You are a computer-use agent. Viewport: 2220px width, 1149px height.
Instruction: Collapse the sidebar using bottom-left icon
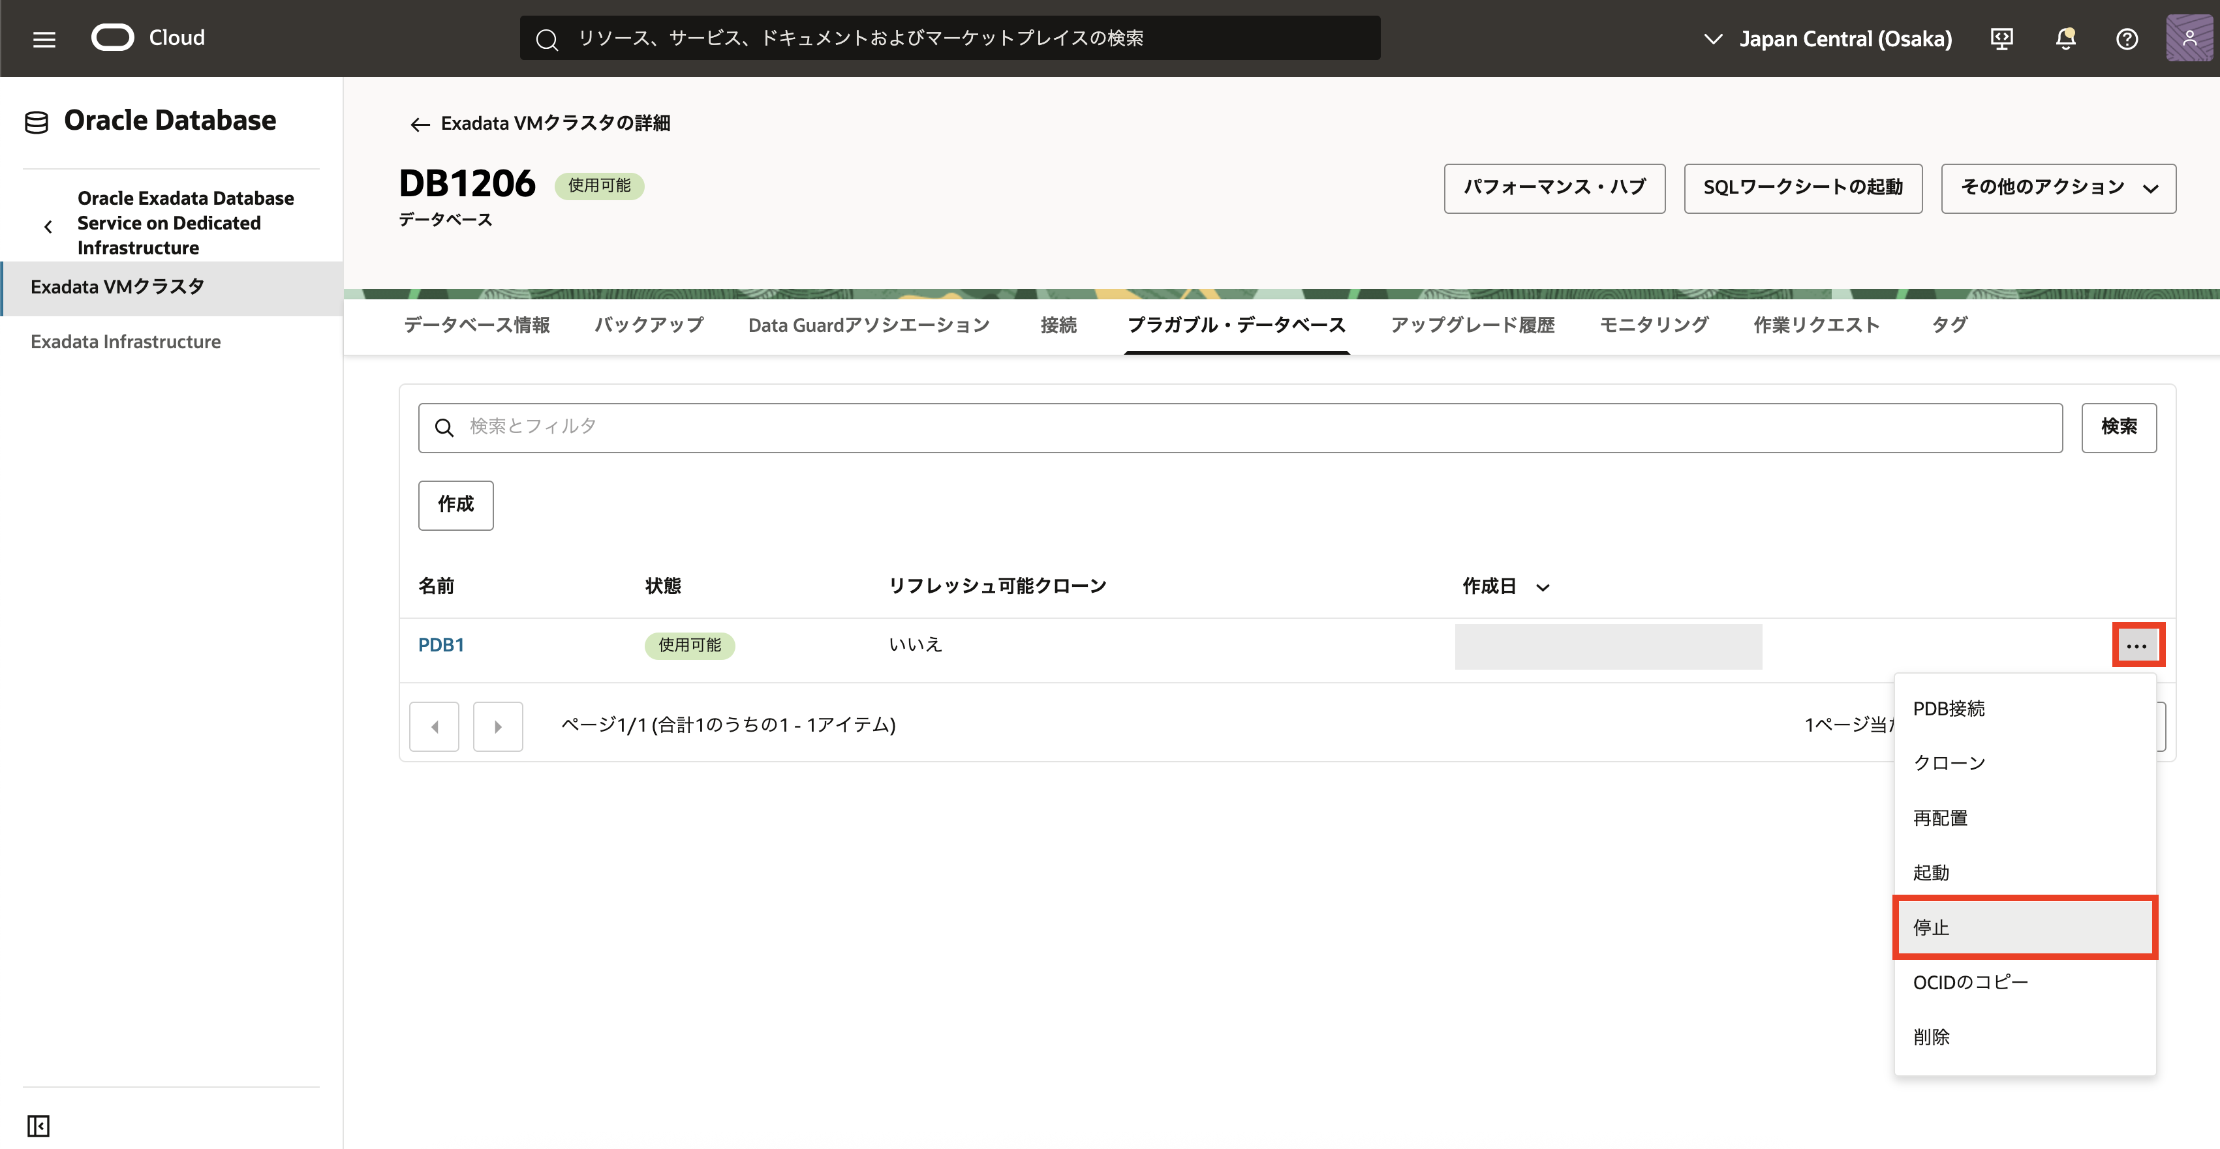pyautogui.click(x=39, y=1125)
